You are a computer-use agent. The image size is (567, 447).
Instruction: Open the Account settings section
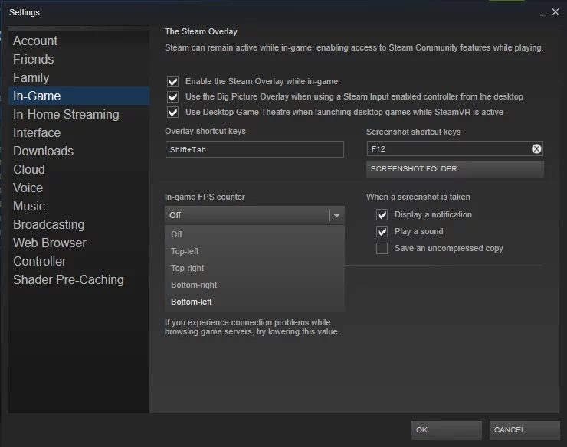pyautogui.click(x=35, y=41)
